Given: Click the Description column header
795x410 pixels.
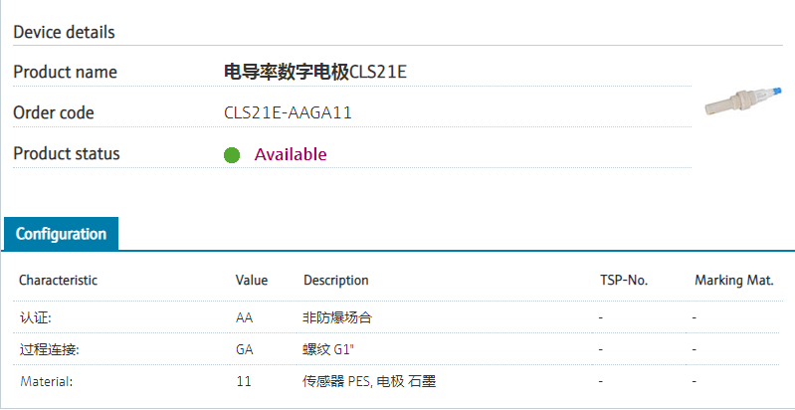Looking at the screenshot, I should 336,281.
